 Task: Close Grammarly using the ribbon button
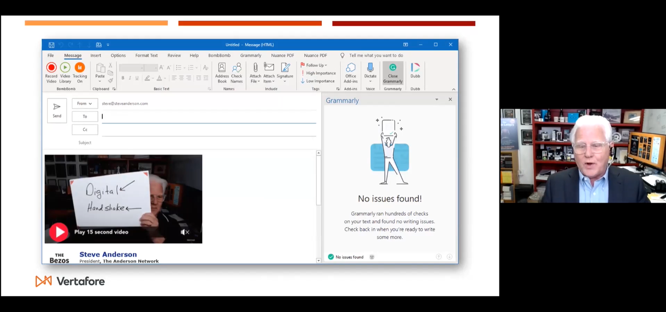(392, 73)
